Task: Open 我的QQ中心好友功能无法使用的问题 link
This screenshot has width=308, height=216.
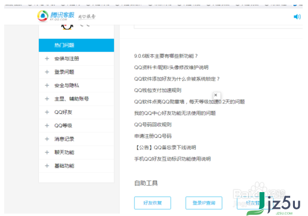Action: (175, 113)
